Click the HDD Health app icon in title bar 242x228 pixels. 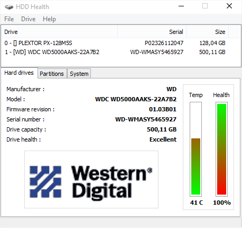(x=9, y=7)
